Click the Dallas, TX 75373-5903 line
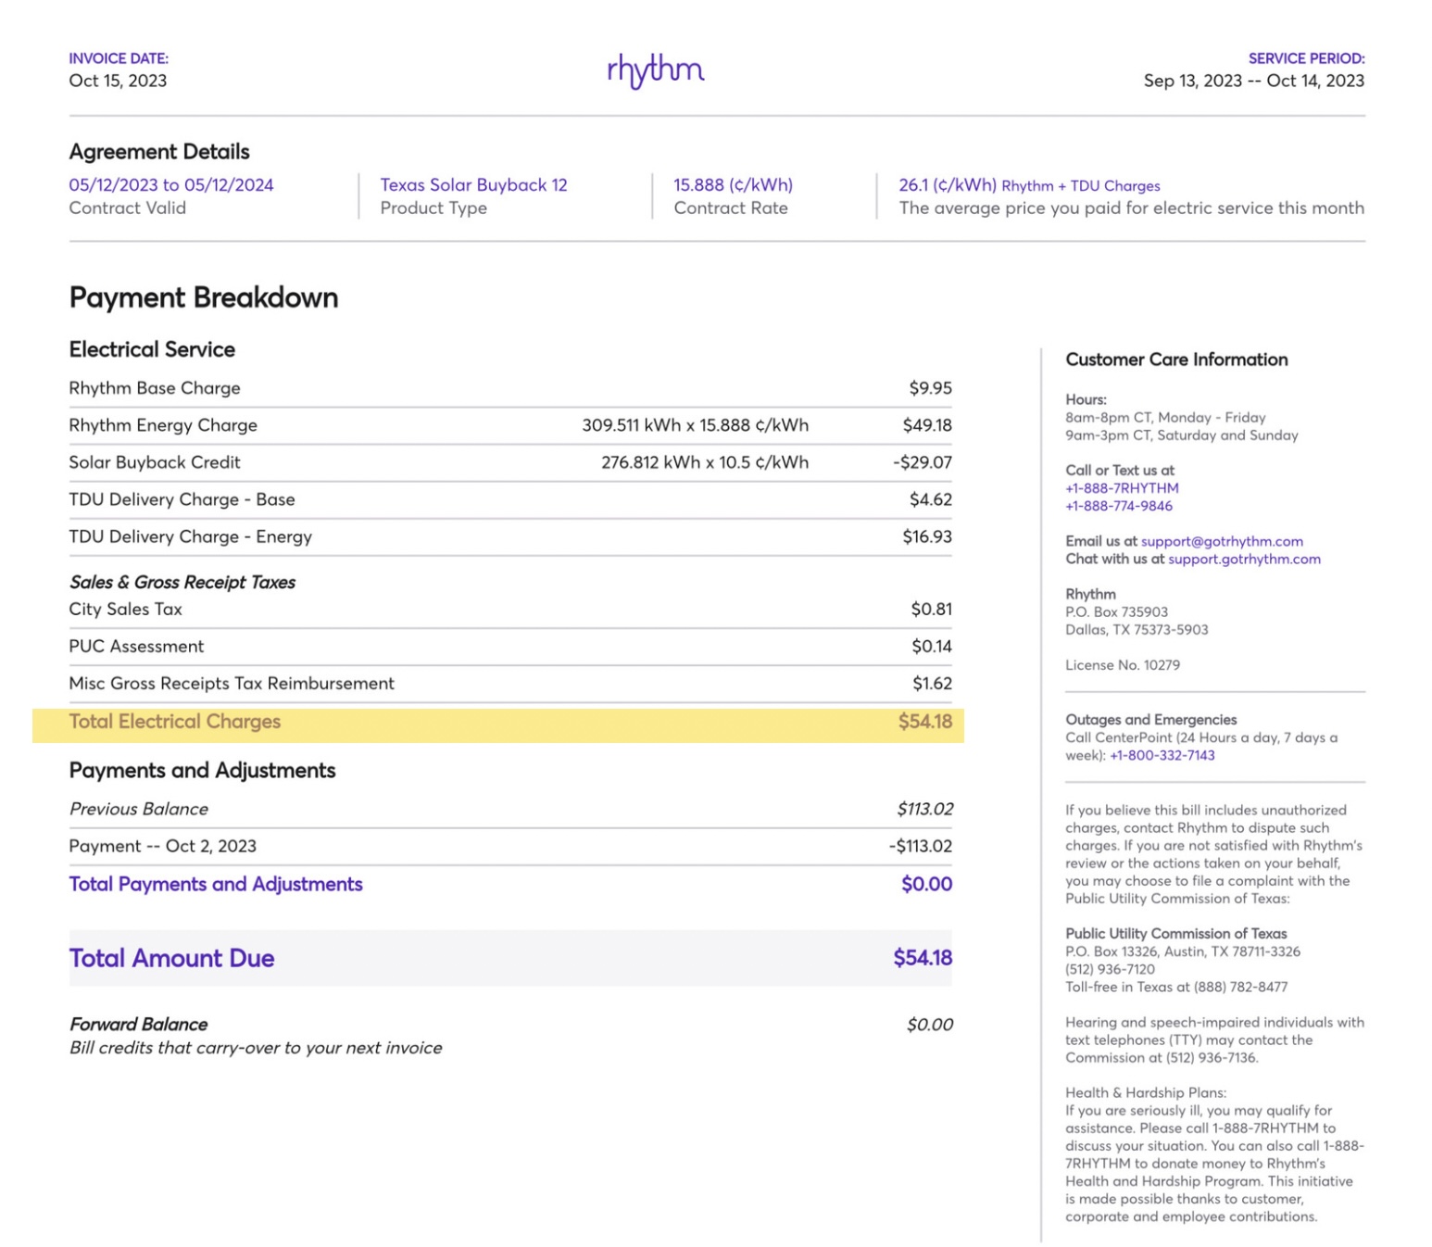This screenshot has height=1247, width=1432. point(1137,630)
